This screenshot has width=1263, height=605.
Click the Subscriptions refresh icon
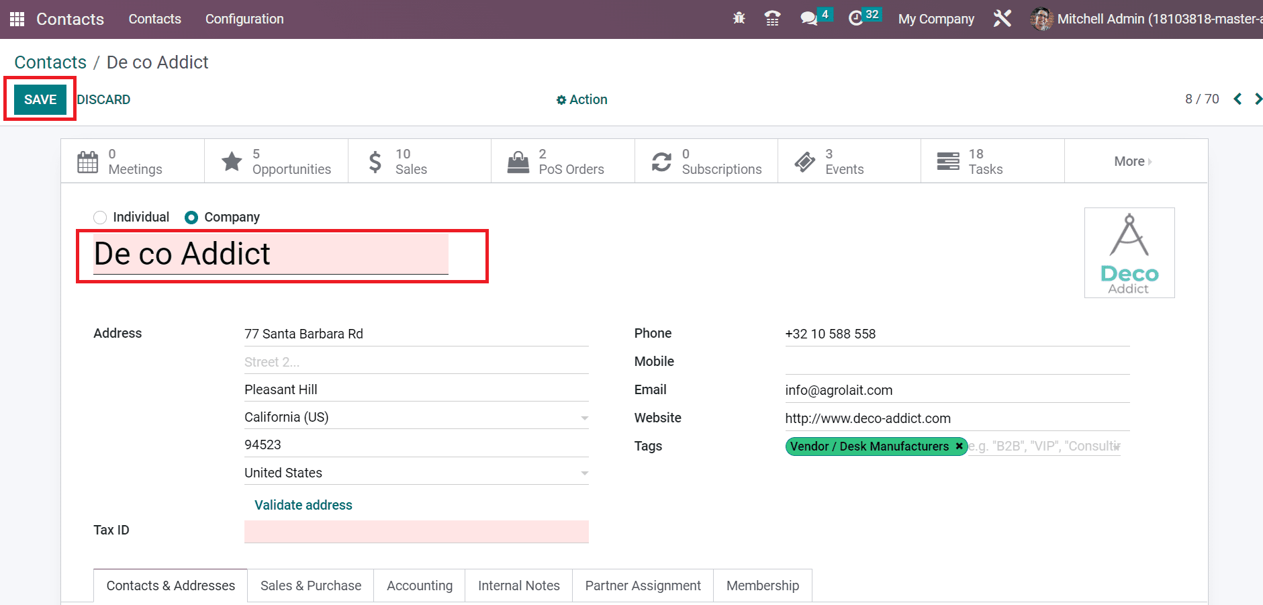coord(661,162)
